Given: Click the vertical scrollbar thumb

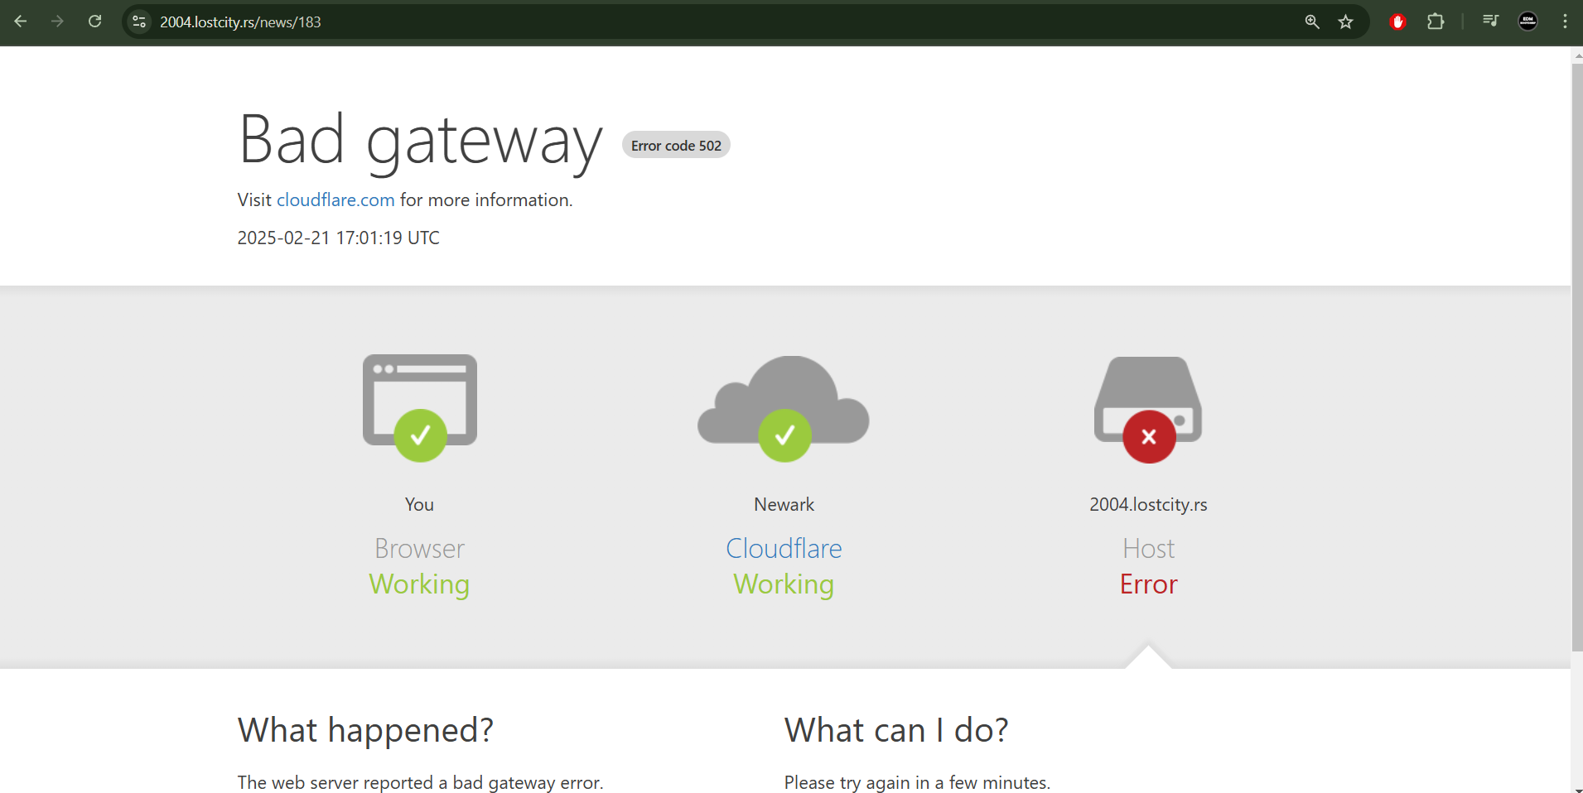Looking at the screenshot, I should (1576, 356).
